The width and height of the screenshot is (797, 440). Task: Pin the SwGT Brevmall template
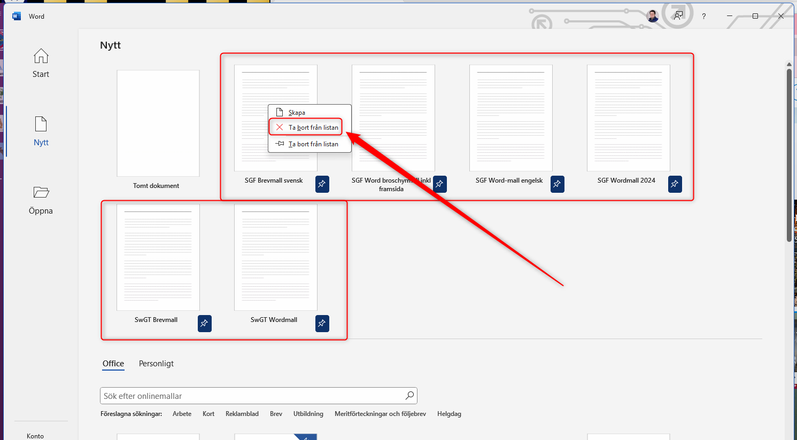click(205, 324)
